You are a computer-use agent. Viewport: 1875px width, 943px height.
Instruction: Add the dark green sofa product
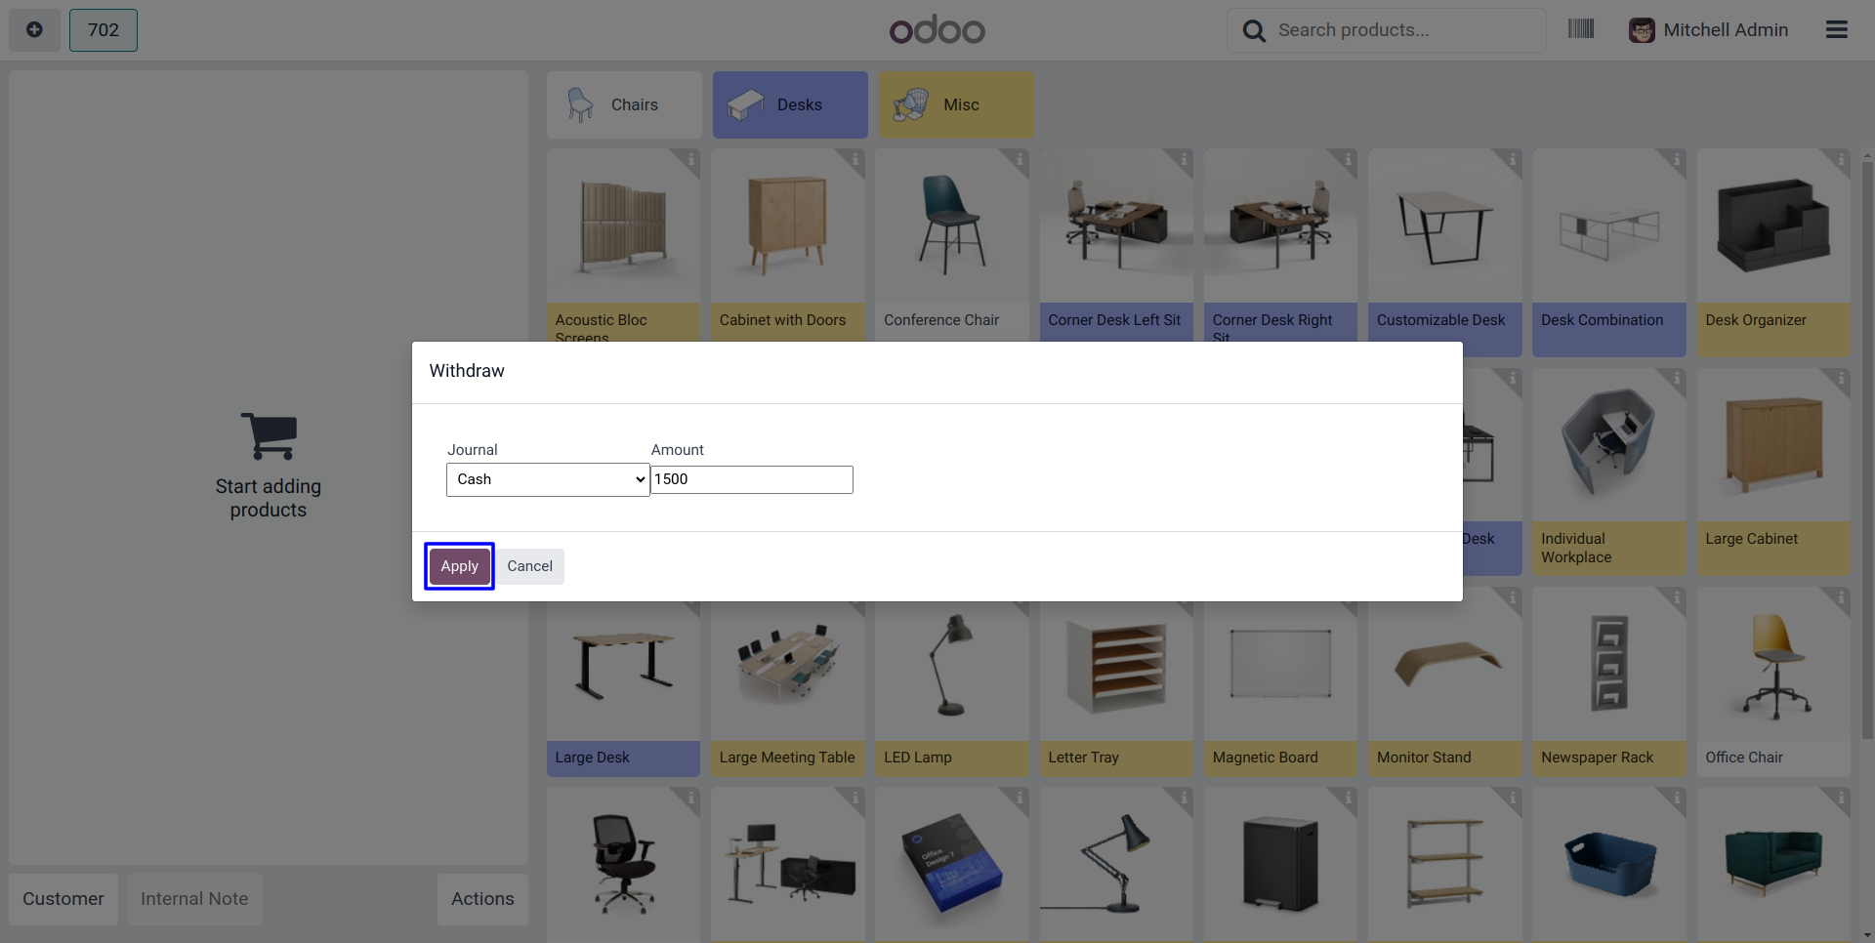1773,865
